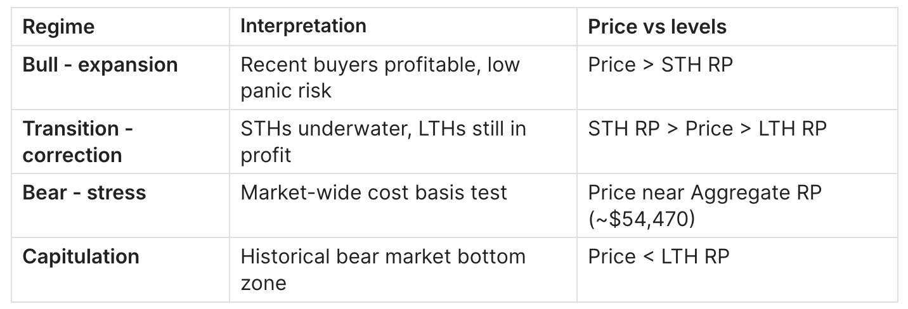908x309 pixels.
Task: Click 'Price near Aggregate RP' text
Action: point(704,193)
